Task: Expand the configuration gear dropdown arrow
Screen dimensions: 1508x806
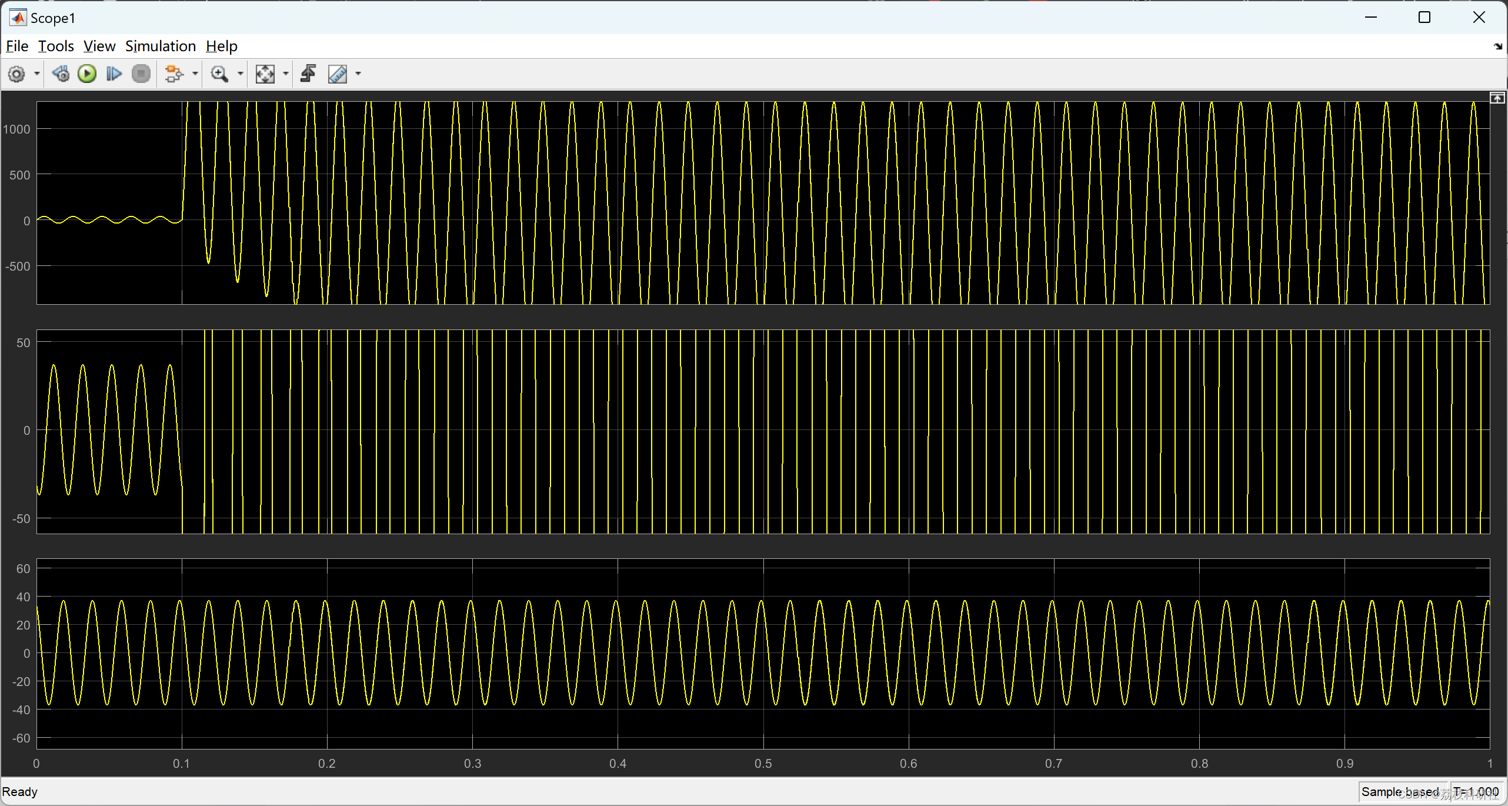Action: (37, 74)
